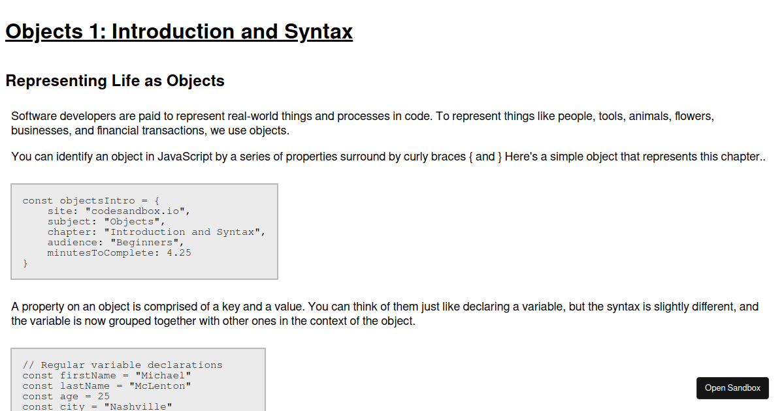
Task: Click the Open Sandbox button
Action: coord(732,388)
